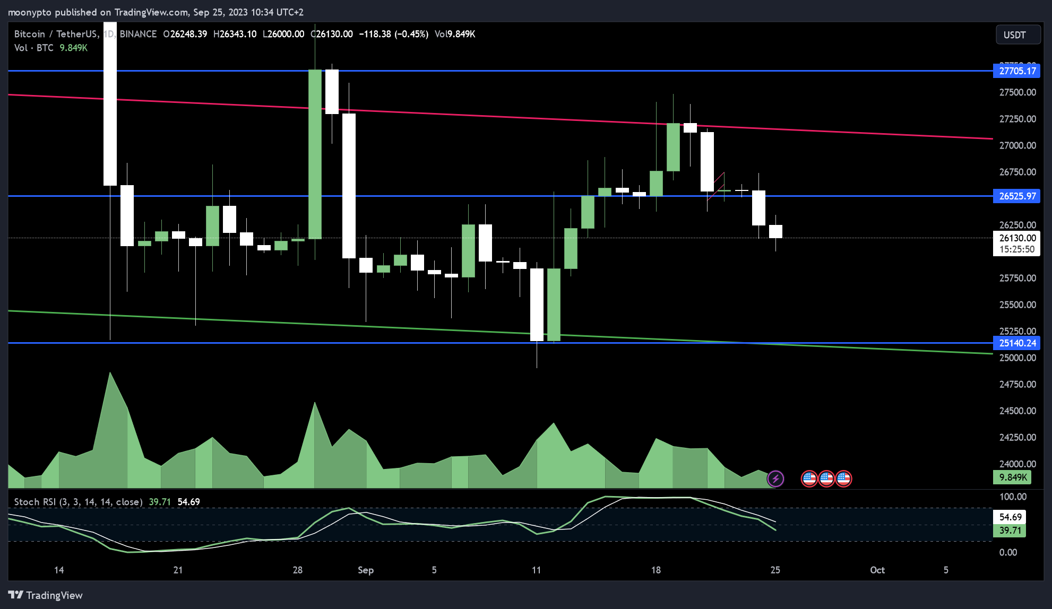Click the 27000.00 price axis label
The image size is (1052, 609).
pyautogui.click(x=1017, y=145)
